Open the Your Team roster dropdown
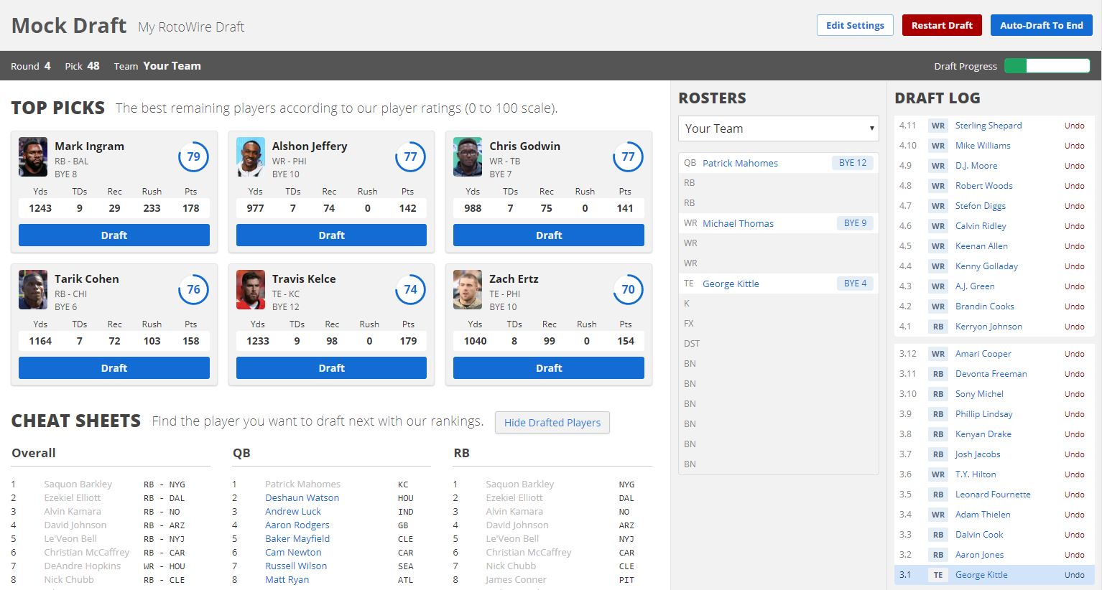This screenshot has width=1102, height=590. (x=779, y=128)
